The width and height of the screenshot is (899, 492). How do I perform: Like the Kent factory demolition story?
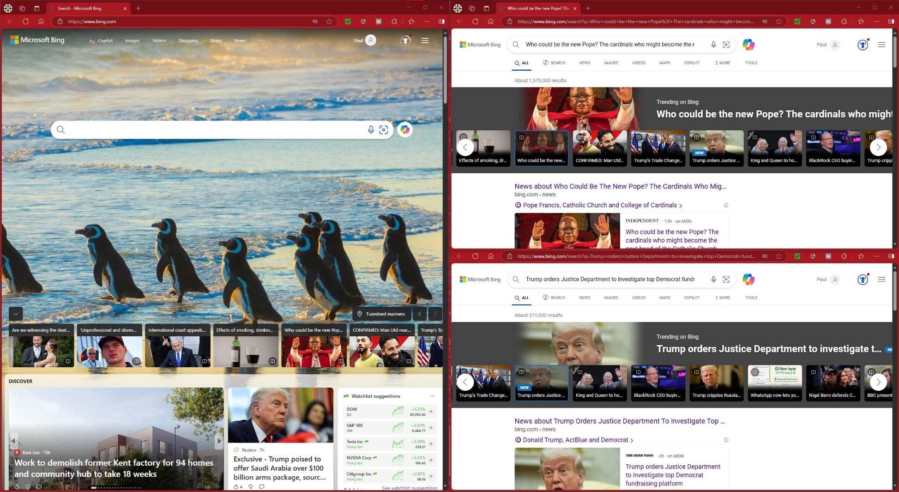click(17, 486)
